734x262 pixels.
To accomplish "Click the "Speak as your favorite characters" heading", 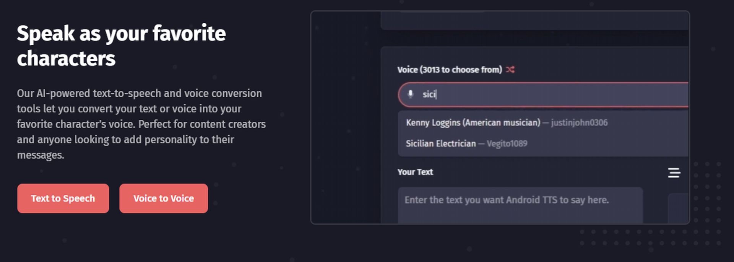I will [x=121, y=46].
